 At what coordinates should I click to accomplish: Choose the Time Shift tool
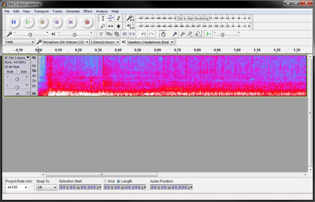pos(110,26)
